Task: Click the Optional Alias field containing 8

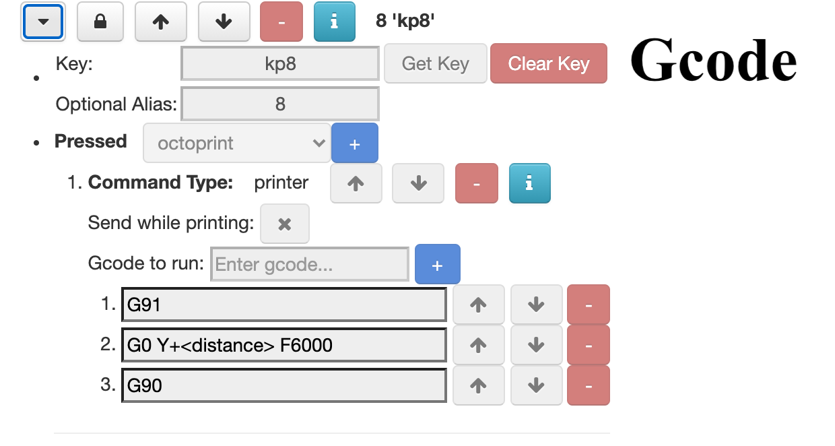Action: tap(280, 104)
